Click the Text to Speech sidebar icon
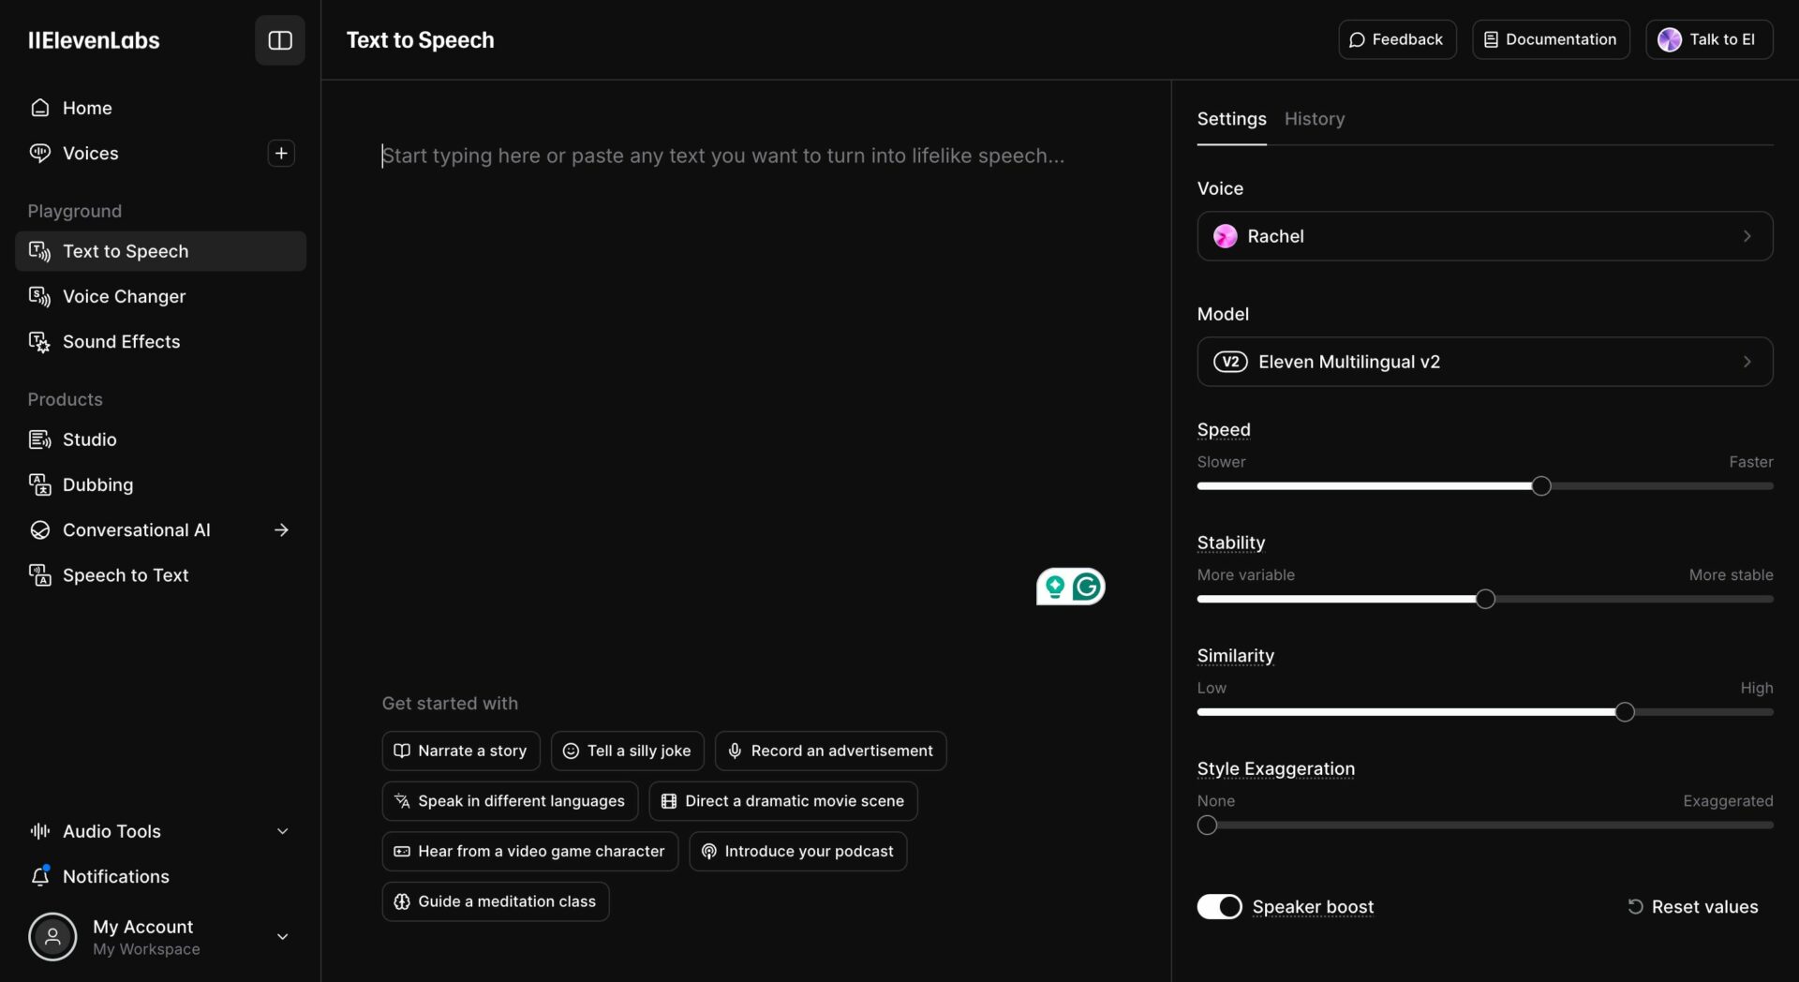Screen dimensions: 1799x982 [x=39, y=251]
